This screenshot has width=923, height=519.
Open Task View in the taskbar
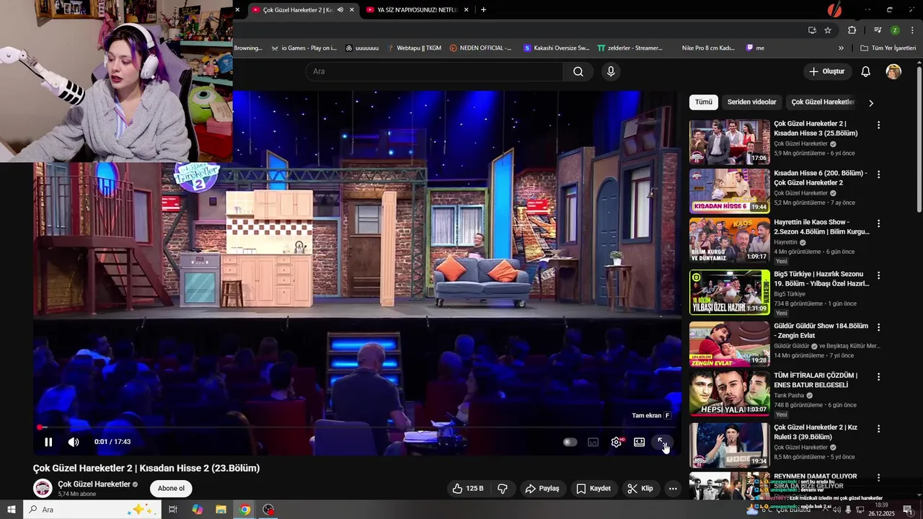[x=173, y=510]
